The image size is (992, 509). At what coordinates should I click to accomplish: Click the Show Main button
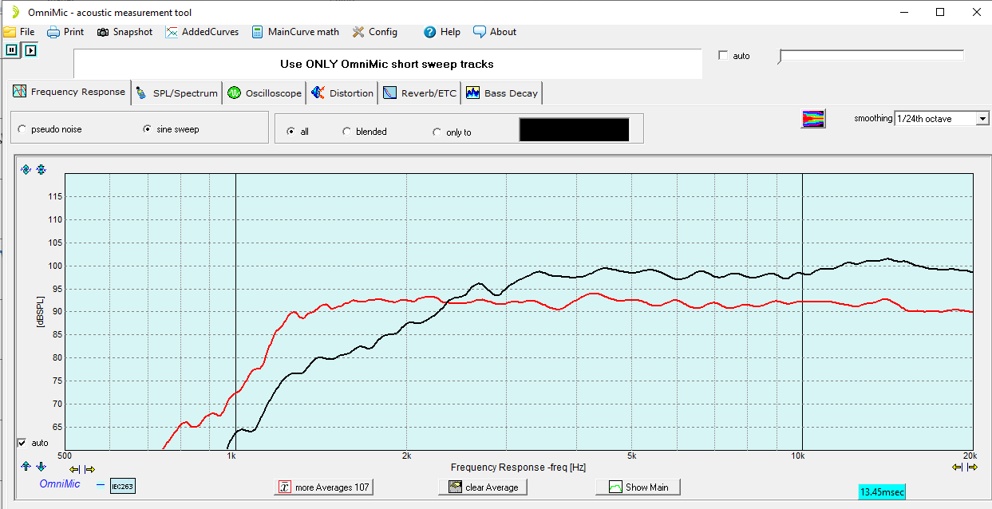(x=638, y=487)
